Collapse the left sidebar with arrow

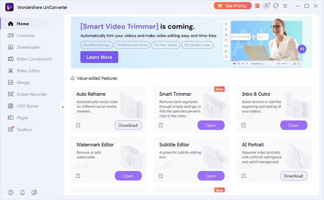coord(62,107)
